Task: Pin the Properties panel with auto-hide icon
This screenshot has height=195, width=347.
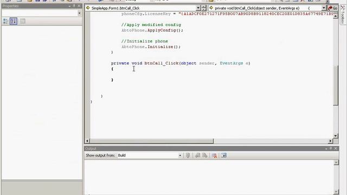Action: click(74, 6)
